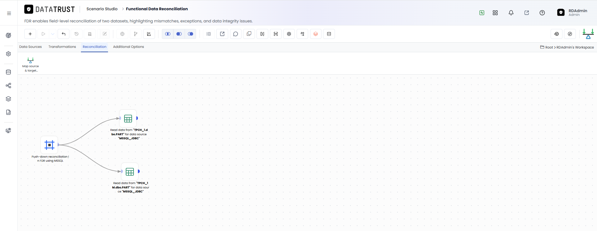
Task: Toggle the middle overlapping-circles join mode
Action: (179, 34)
